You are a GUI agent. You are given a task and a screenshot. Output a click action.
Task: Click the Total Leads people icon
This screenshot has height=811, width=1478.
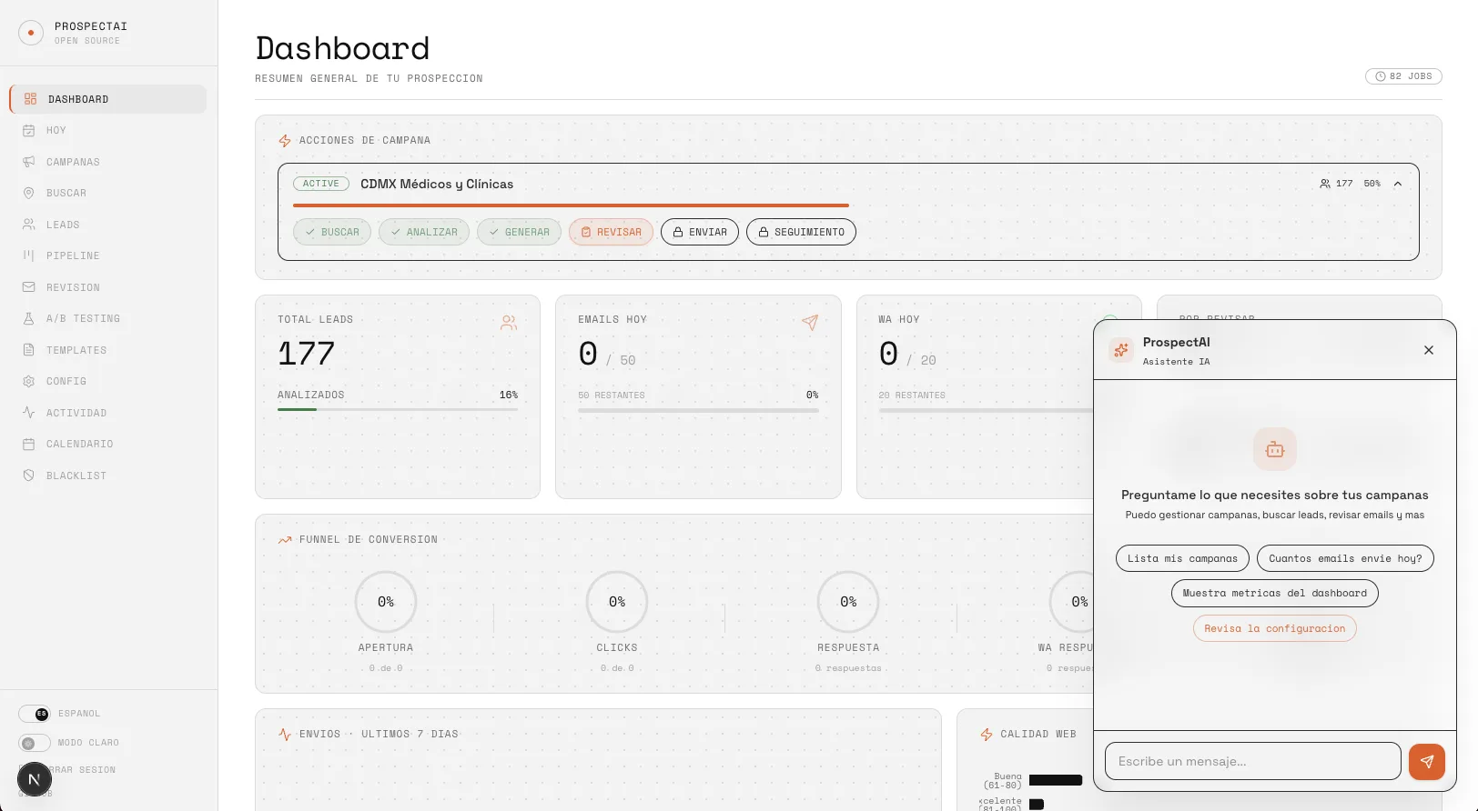point(509,322)
